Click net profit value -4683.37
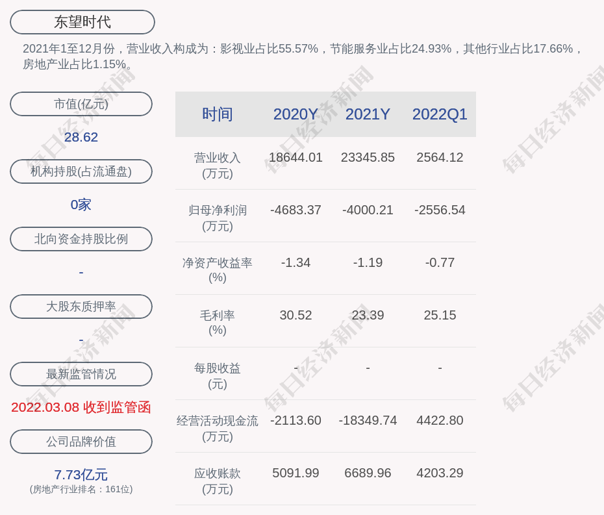Image resolution: width=604 pixels, height=515 pixels. tap(296, 210)
